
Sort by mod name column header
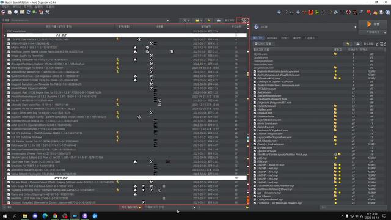click(x=59, y=26)
